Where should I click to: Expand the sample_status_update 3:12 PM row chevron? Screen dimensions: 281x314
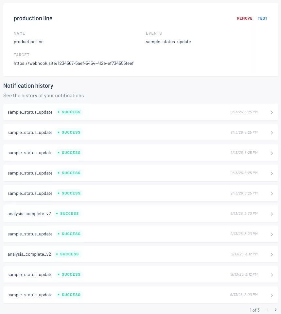click(272, 275)
